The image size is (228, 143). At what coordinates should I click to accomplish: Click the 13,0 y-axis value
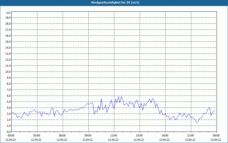(8, 53)
